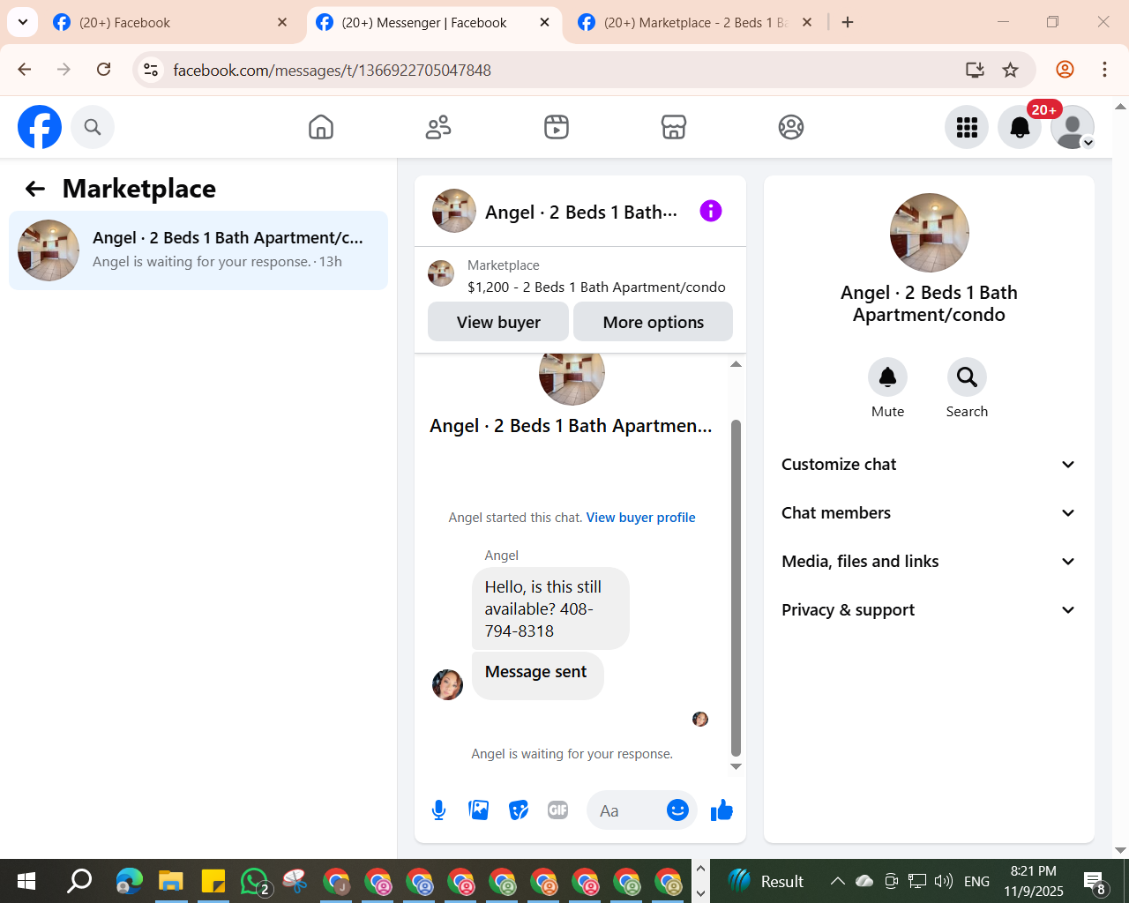Open Microsoft Edge from the taskbar
Viewport: 1129px width, 903px height.
click(x=129, y=881)
